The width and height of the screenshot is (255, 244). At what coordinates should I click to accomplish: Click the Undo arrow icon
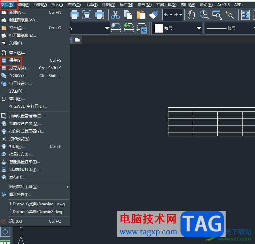click(166, 15)
